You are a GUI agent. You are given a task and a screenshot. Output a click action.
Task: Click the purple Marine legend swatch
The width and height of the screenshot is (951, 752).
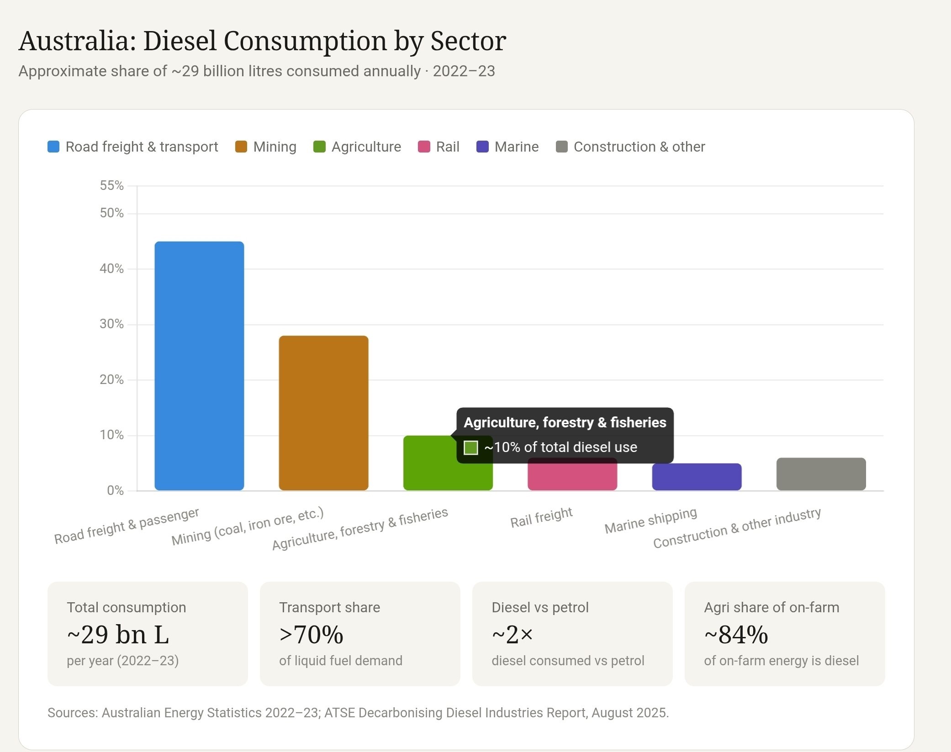(482, 147)
